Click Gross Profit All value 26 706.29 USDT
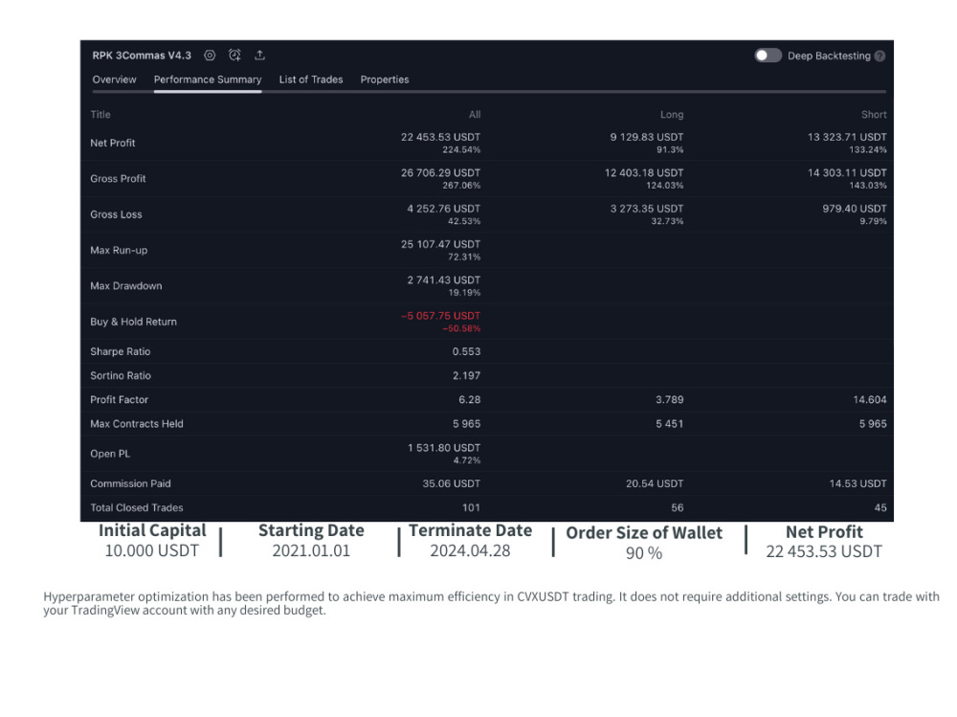 [x=440, y=173]
